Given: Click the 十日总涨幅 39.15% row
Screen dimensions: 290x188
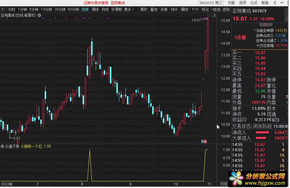Looking at the screenshot, I should point(272,46).
